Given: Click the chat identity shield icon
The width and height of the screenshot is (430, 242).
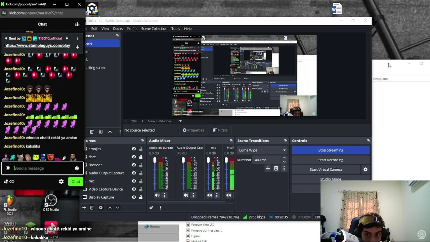Looking at the screenshot, I should point(8,168).
